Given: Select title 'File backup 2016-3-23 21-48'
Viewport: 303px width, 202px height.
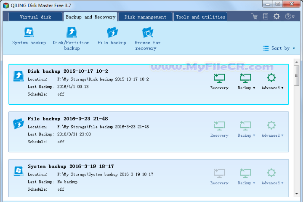Looking at the screenshot, I should 68,119.
